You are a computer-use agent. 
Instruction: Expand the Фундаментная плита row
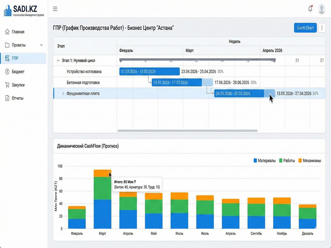(x=63, y=93)
